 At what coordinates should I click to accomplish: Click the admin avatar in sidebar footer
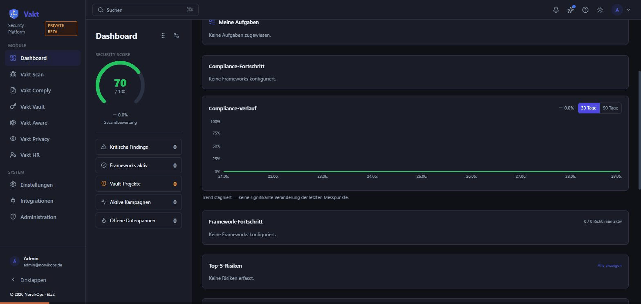coord(15,262)
